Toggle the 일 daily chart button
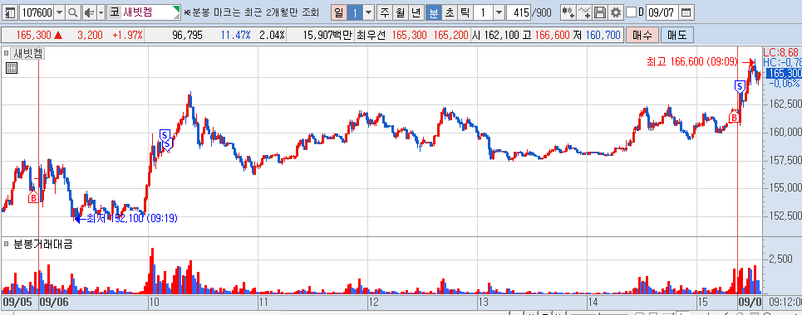Image resolution: width=802 pixels, height=315 pixels. coord(338,12)
